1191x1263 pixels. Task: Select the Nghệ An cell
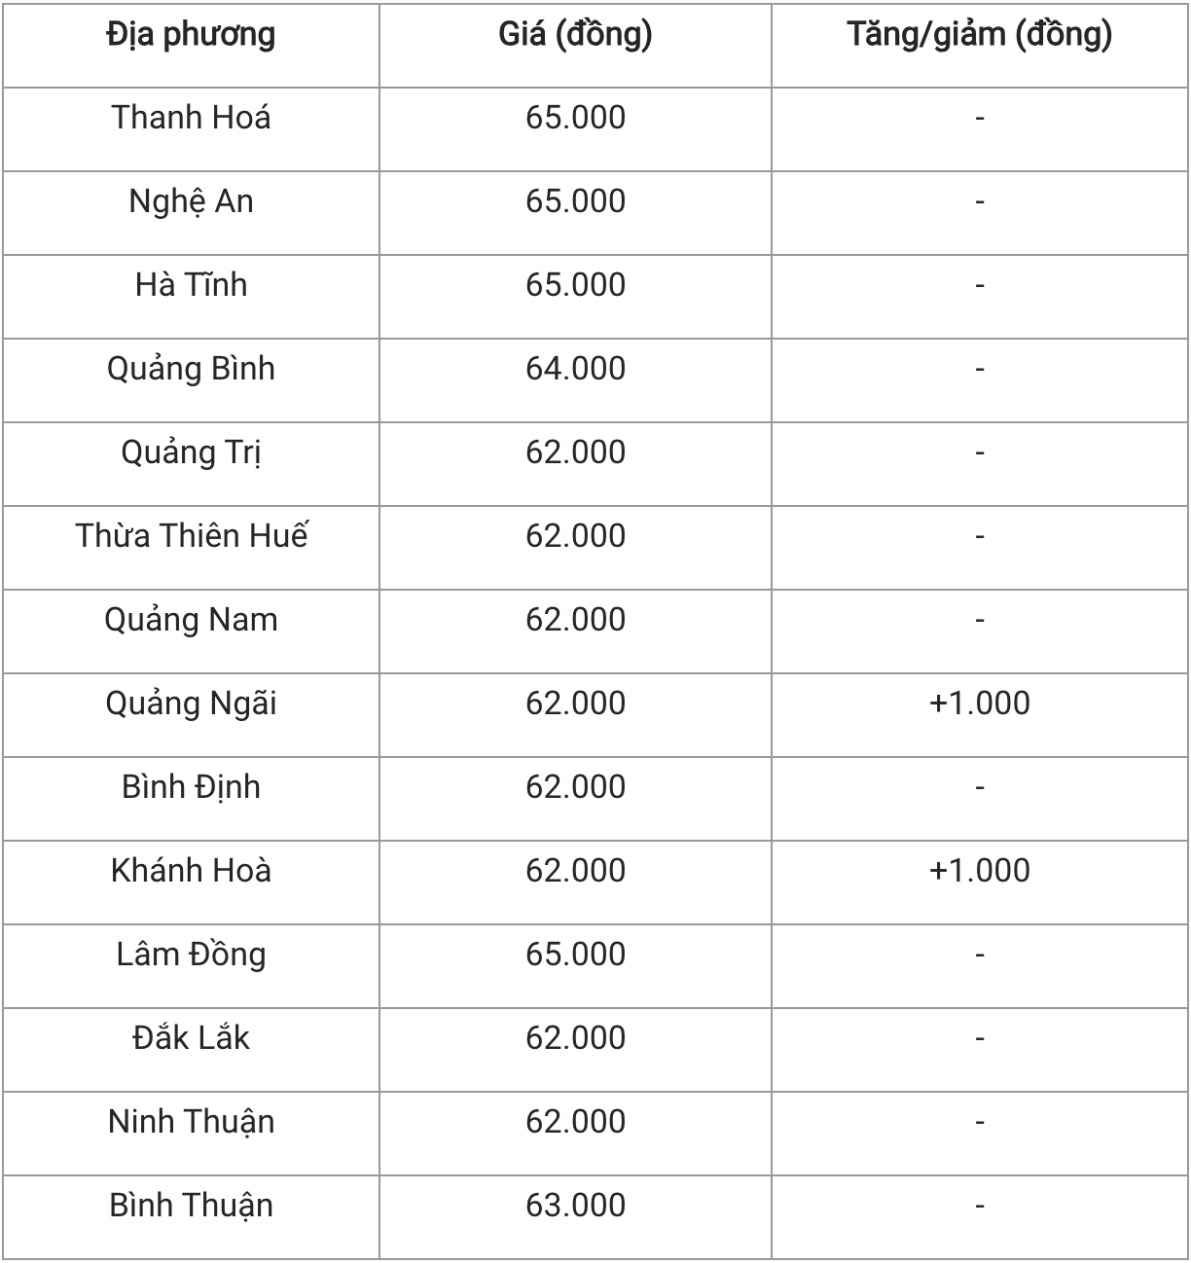[x=192, y=201]
